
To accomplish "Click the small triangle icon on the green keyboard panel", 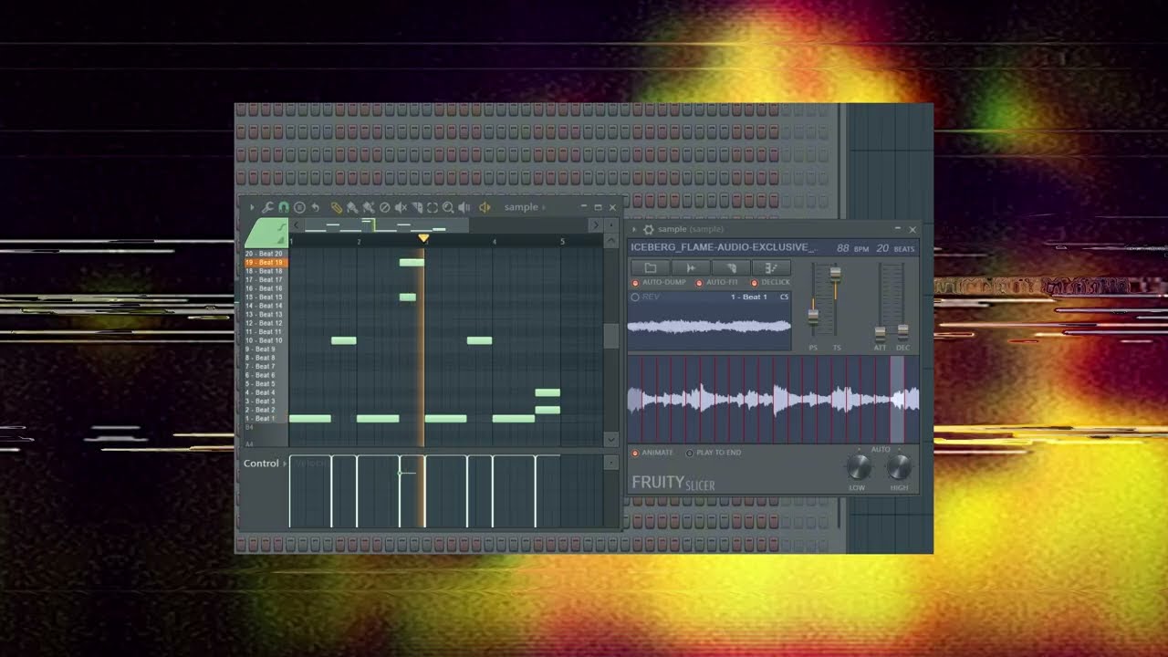I will pos(282,241).
